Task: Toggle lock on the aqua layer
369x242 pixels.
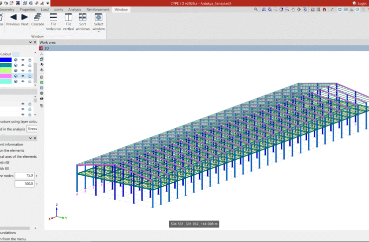Action: click(x=30, y=82)
